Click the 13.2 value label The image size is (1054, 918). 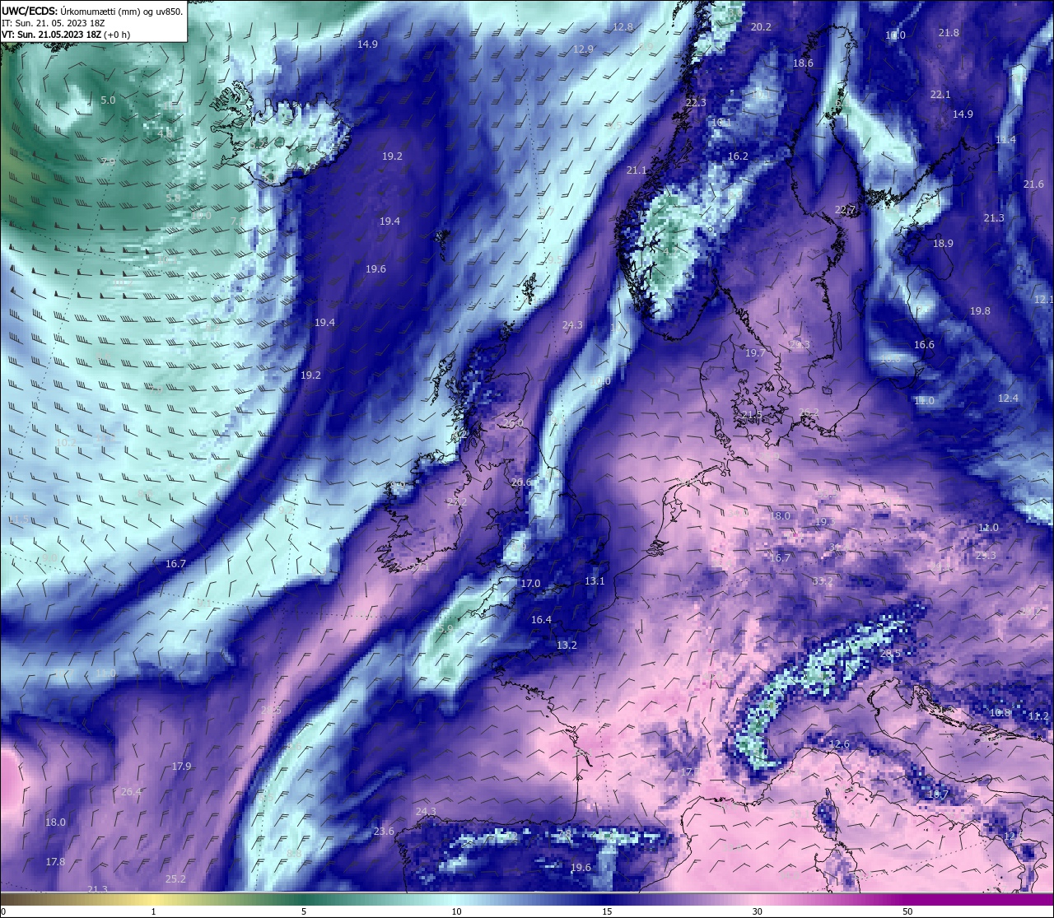click(x=567, y=645)
